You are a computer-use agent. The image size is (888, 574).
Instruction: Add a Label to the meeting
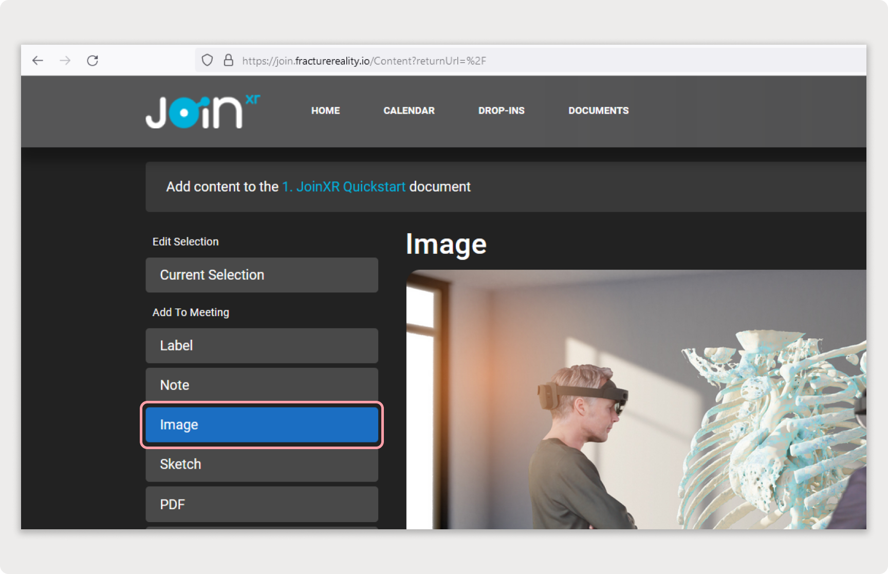click(262, 345)
